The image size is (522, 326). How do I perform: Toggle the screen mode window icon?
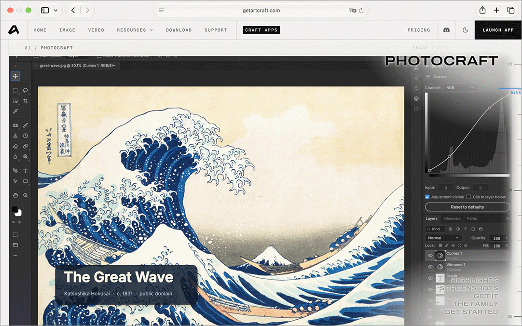[x=15, y=245]
